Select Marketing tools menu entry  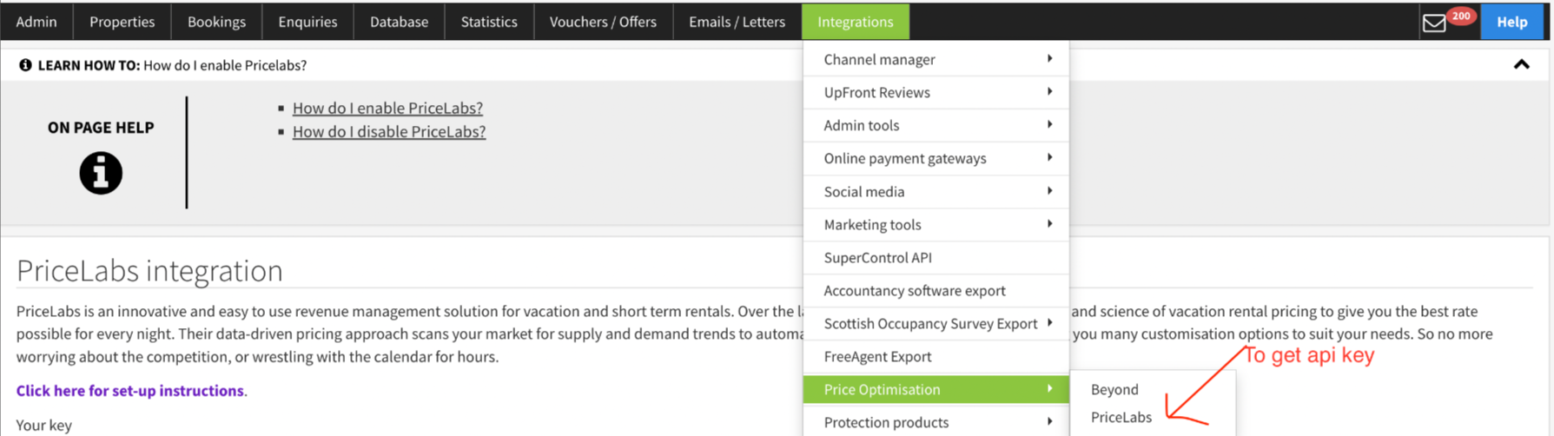[x=936, y=224]
